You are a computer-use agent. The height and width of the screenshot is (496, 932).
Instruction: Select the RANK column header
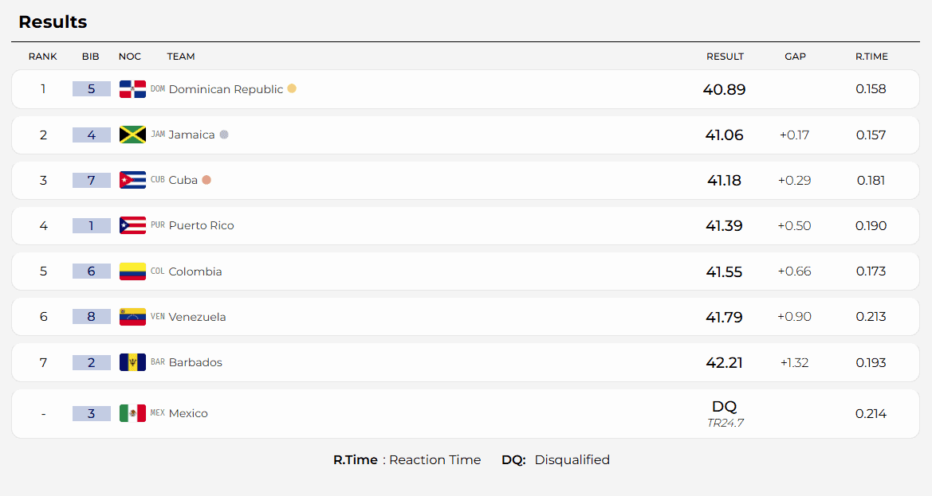click(43, 57)
